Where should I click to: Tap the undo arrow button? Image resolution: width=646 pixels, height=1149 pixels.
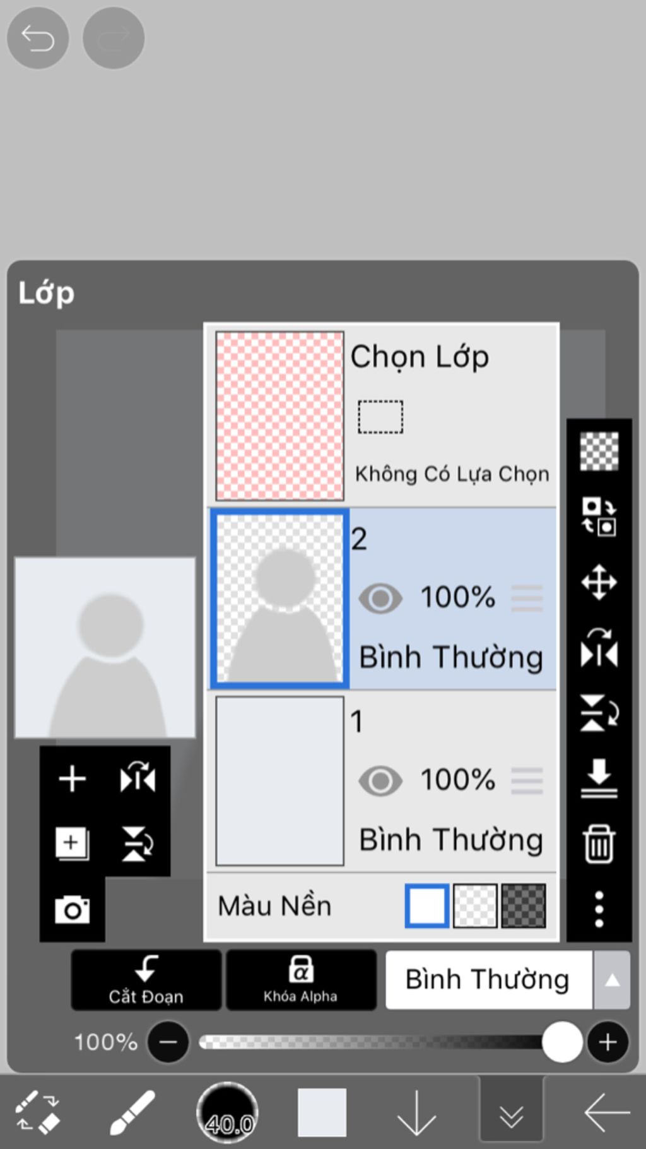point(38,39)
